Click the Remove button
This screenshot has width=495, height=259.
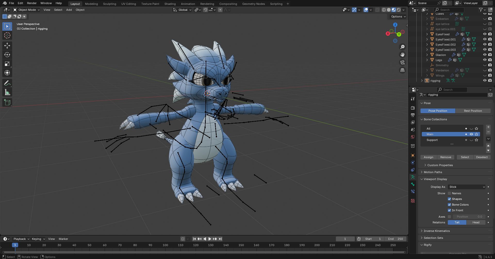click(446, 157)
